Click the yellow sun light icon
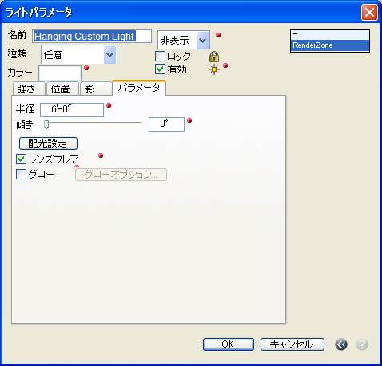This screenshot has width=382, height=366. tap(214, 69)
